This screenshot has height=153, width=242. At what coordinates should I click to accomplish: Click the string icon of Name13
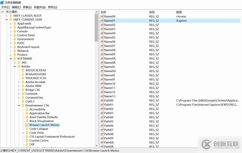(102, 96)
